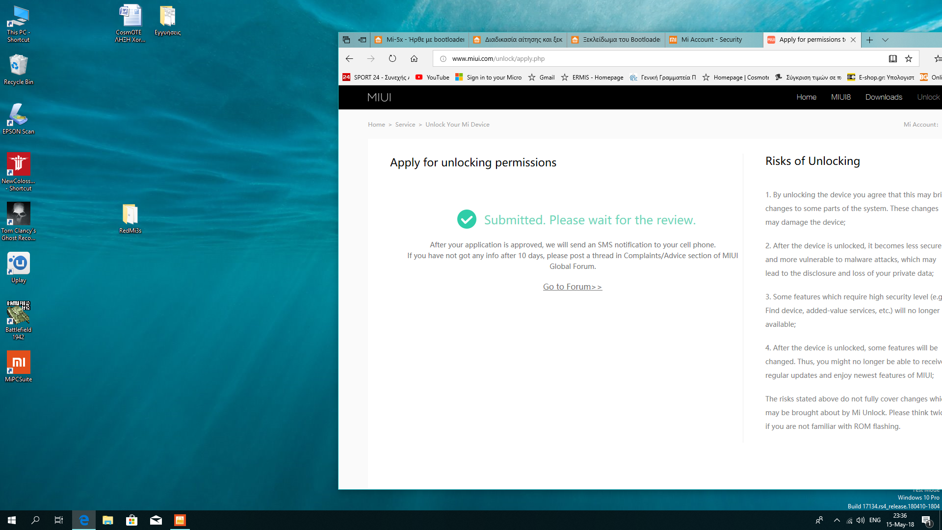
Task: Open Microsoft Store from the taskbar
Action: click(131, 520)
